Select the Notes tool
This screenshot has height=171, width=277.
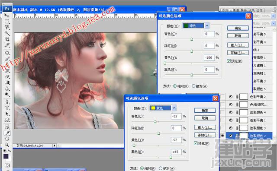(x=7, y=127)
